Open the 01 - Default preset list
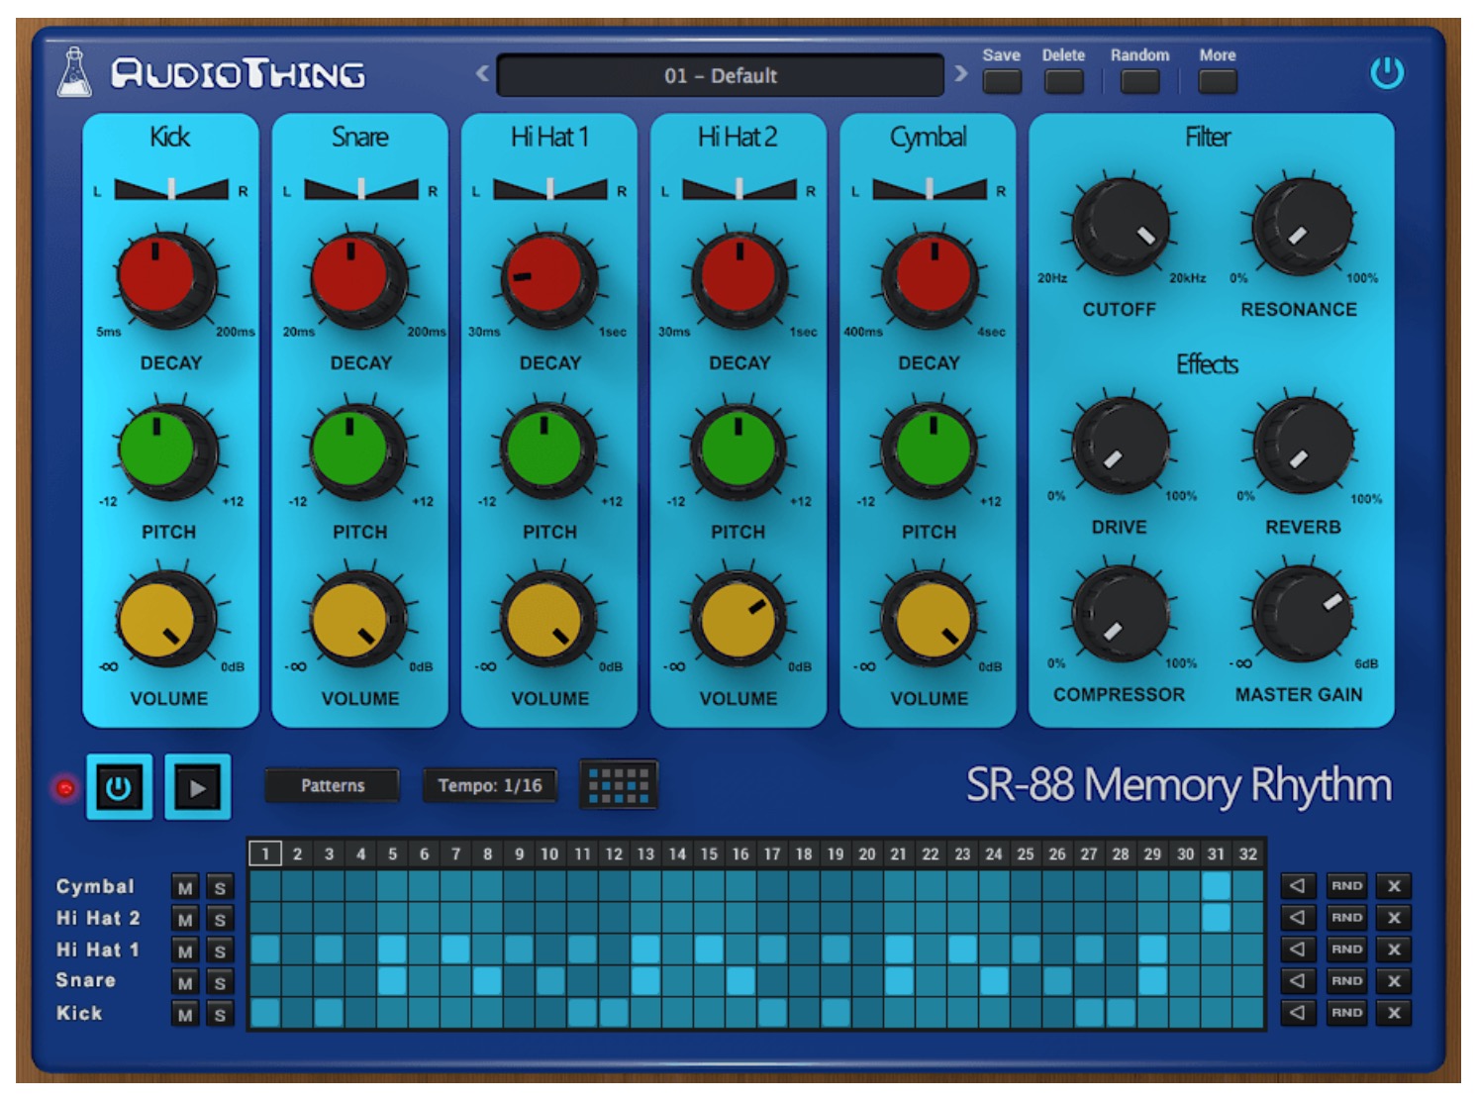This screenshot has height=1101, width=1477. click(721, 75)
